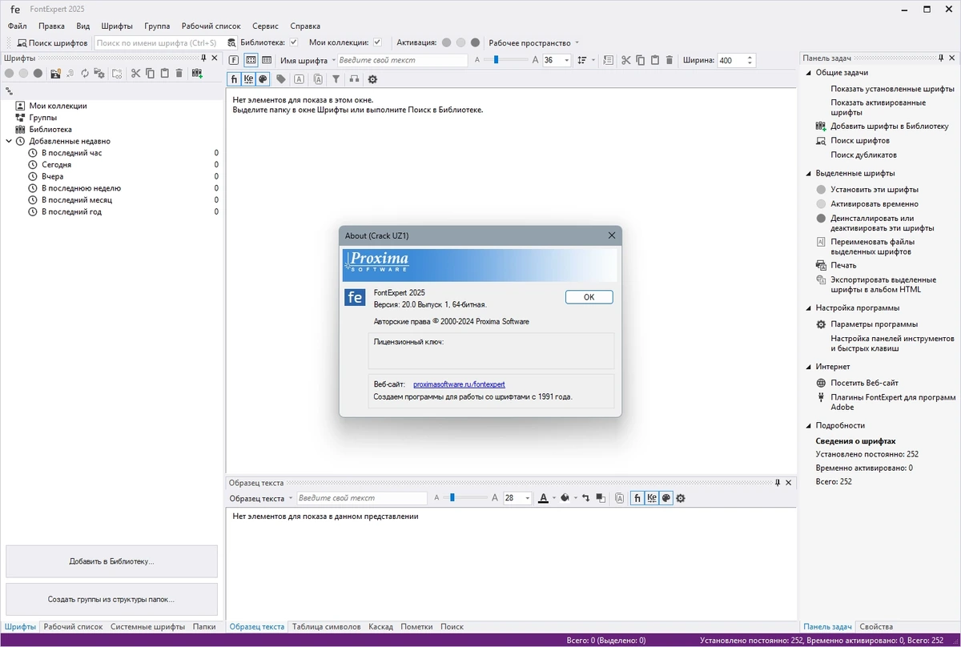The image size is (961, 647).
Task: Click OK in the About dialog
Action: 589,297
